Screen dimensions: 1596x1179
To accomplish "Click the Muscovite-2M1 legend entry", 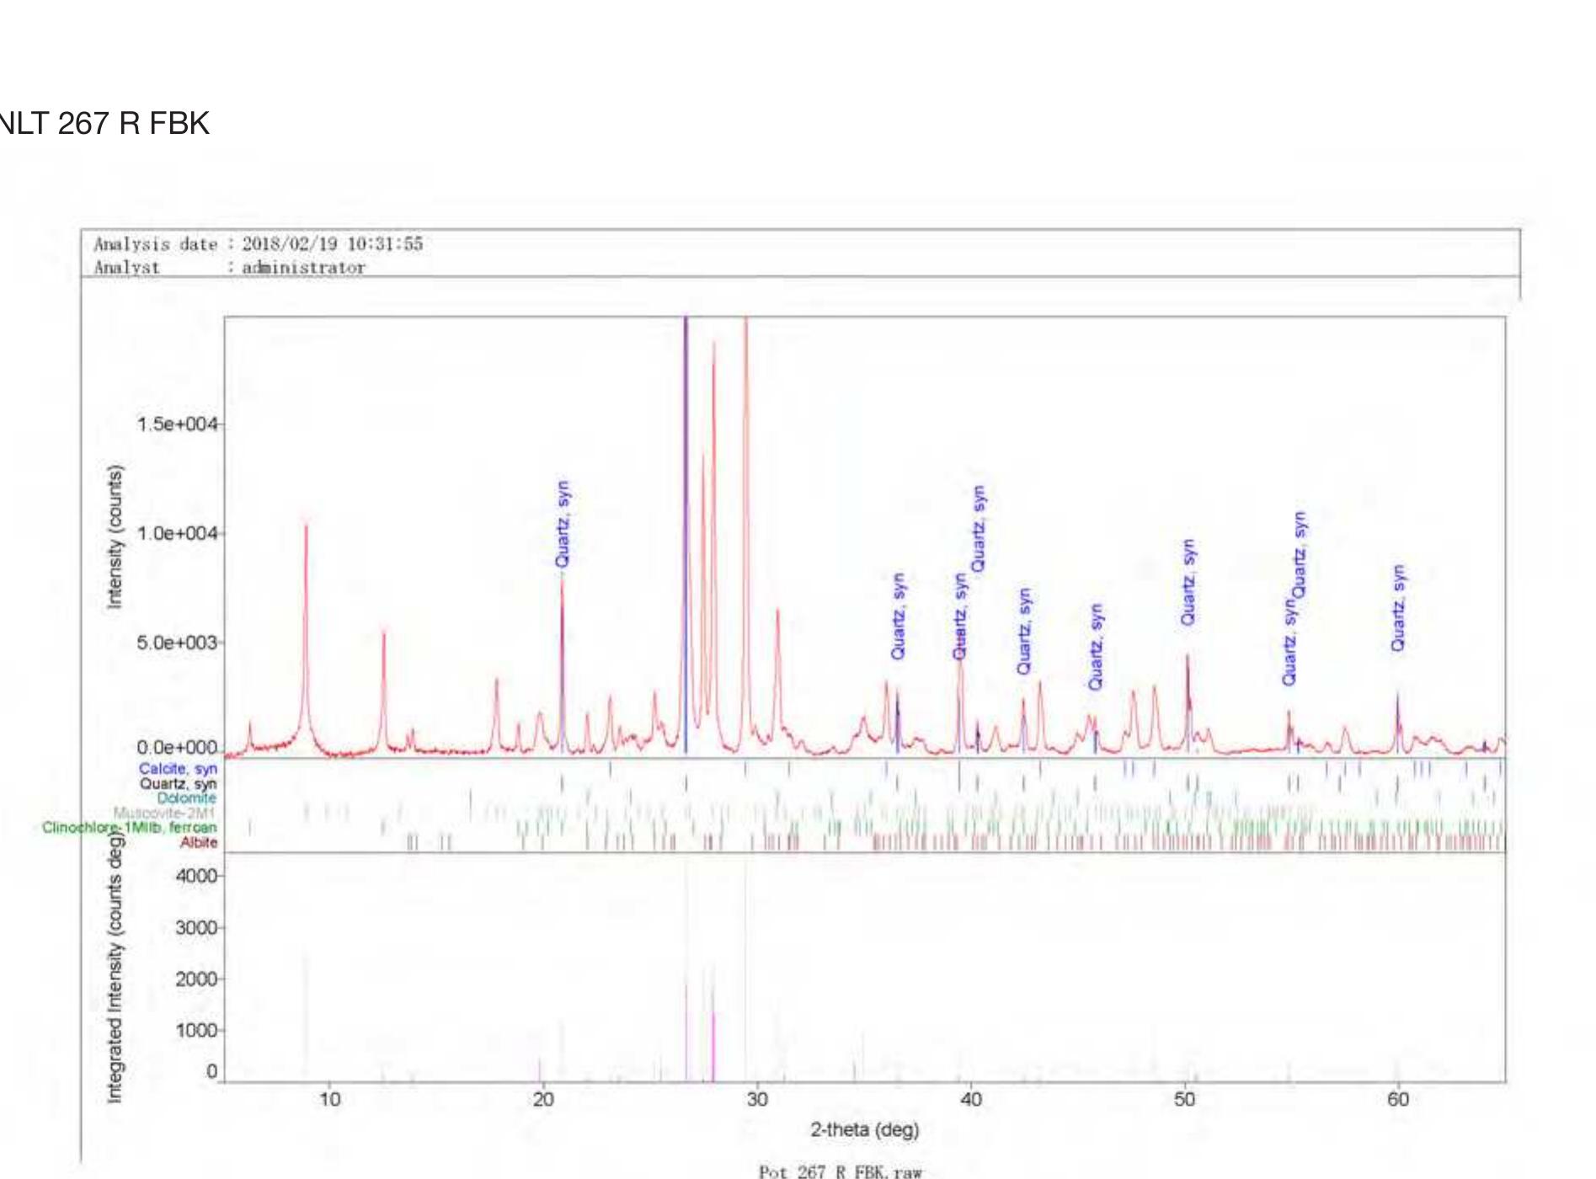I will tap(164, 813).
